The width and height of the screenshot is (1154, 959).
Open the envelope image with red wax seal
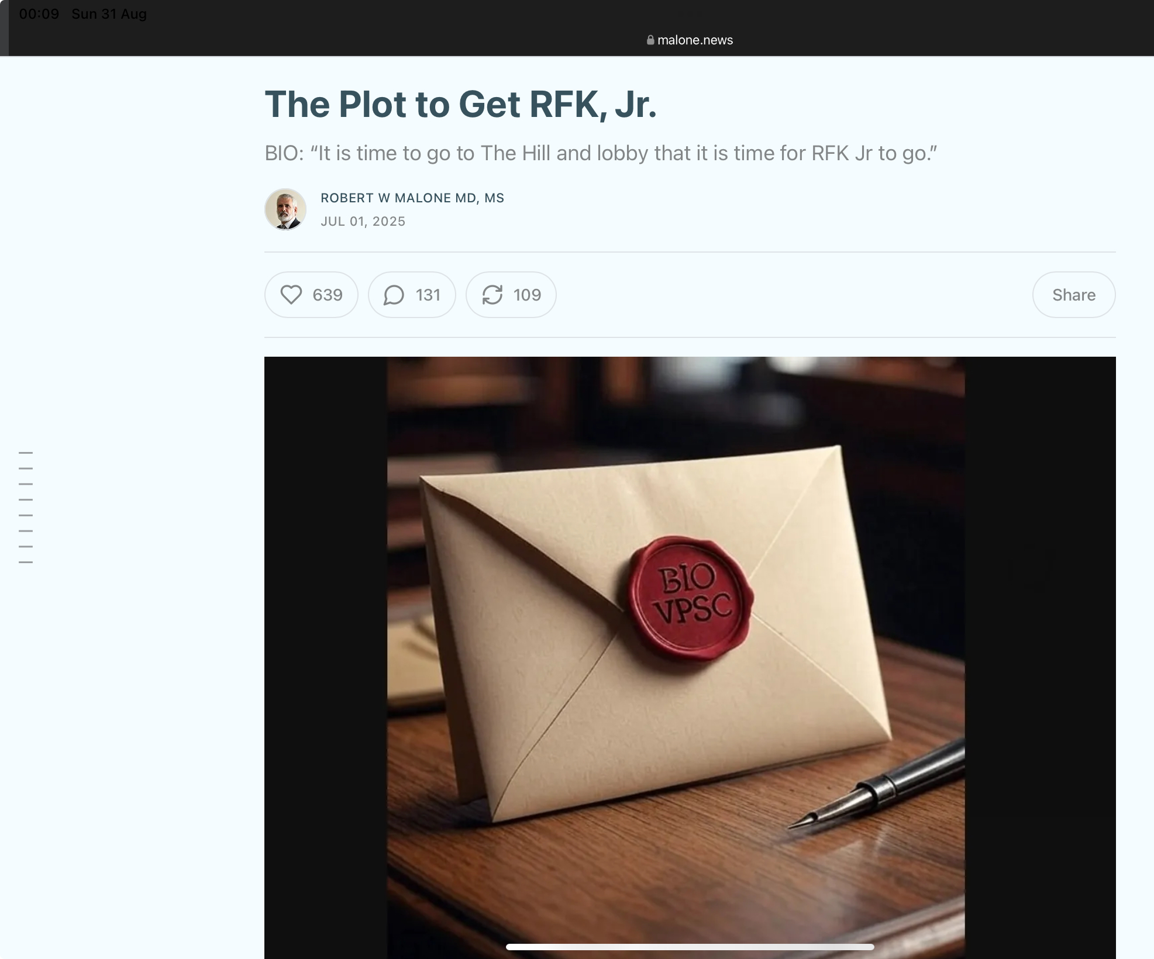tap(690, 657)
